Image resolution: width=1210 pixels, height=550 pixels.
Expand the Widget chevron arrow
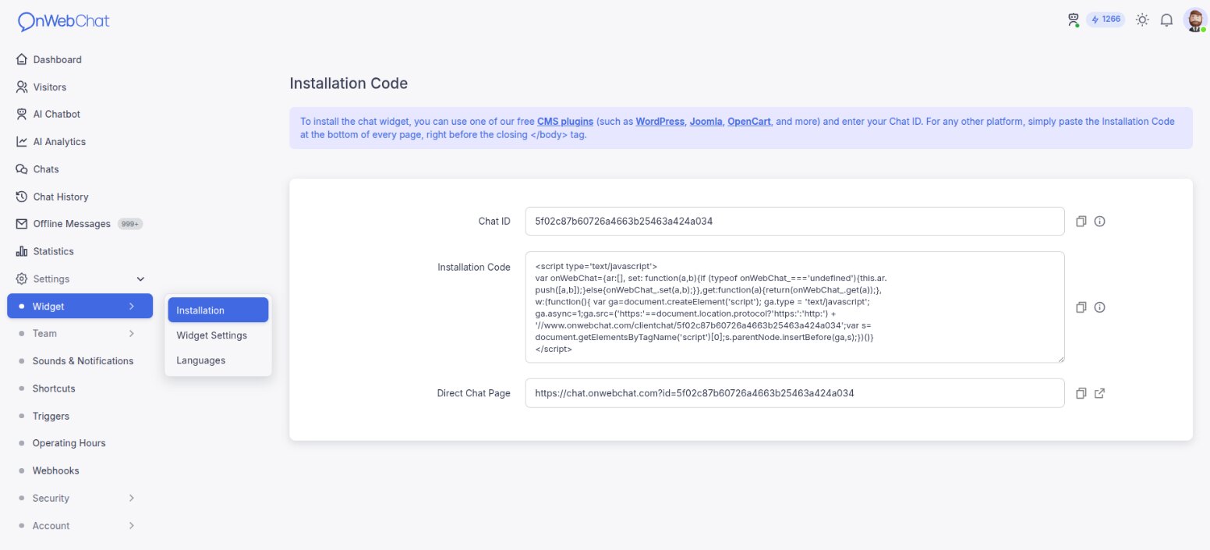point(131,306)
